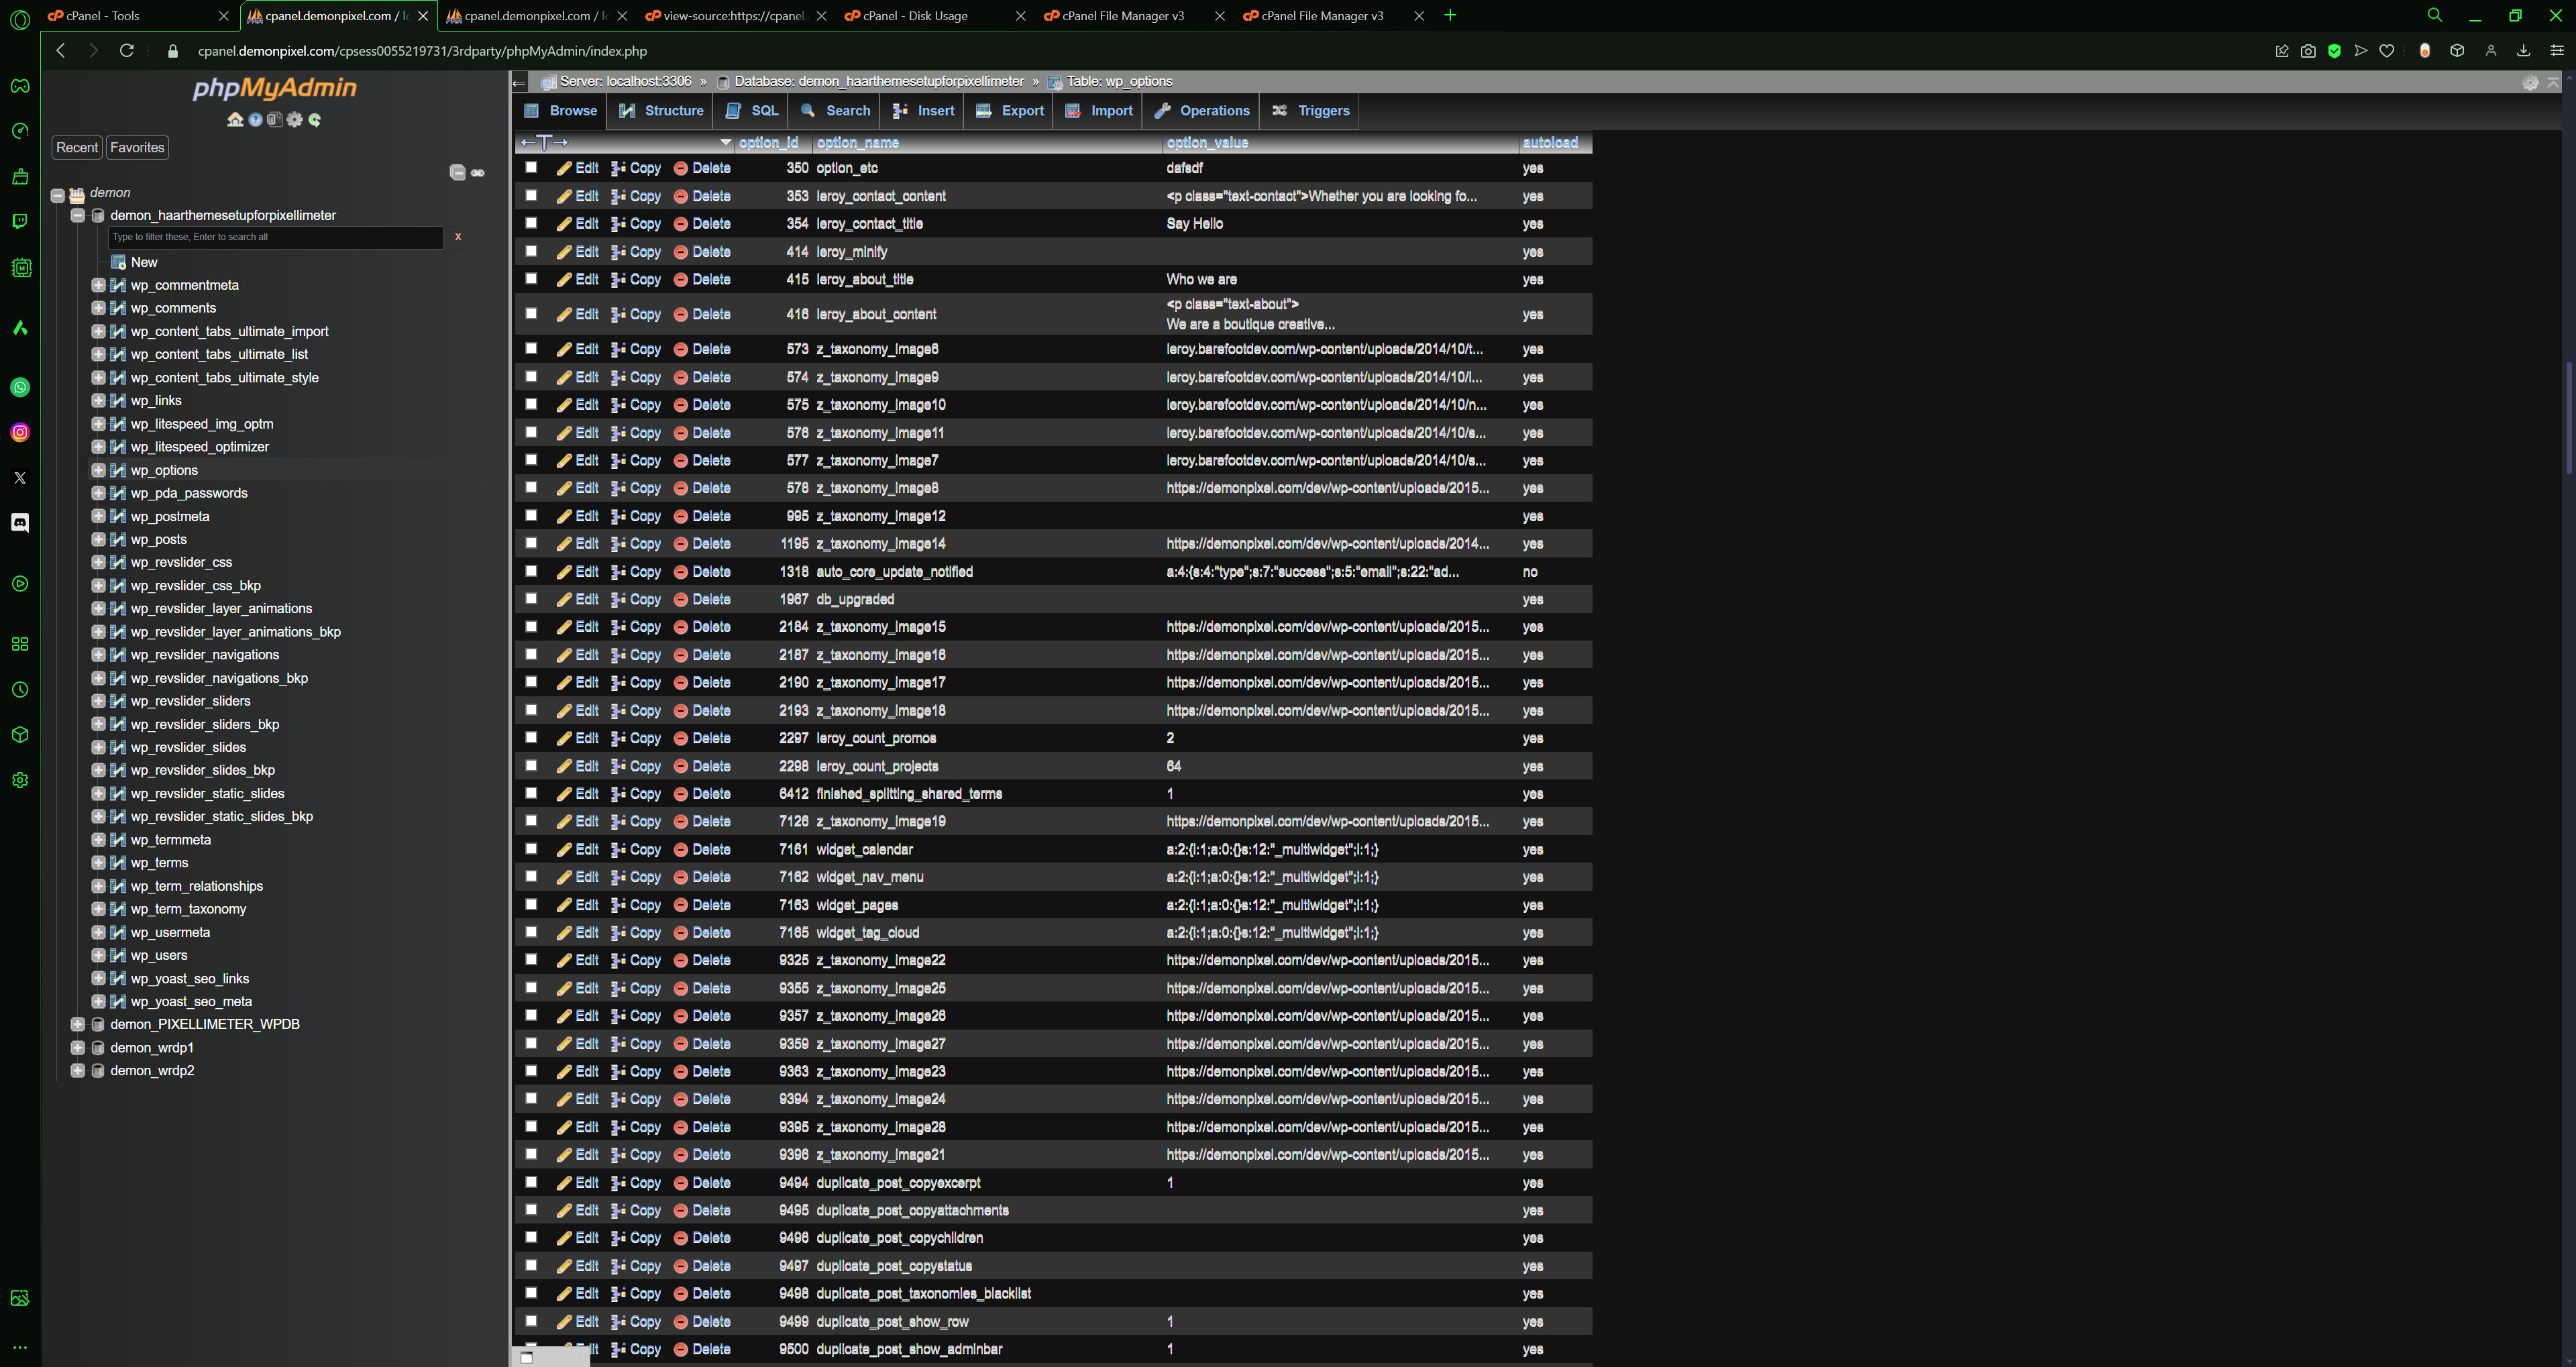Image resolution: width=2576 pixels, height=1367 pixels.
Task: Click the browser address bar URL
Action: [x=422, y=51]
